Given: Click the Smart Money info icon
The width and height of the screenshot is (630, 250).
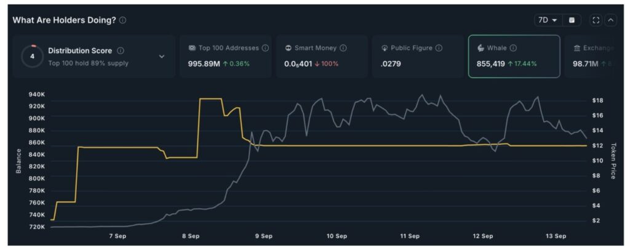Looking at the screenshot, I should pyautogui.click(x=343, y=48).
